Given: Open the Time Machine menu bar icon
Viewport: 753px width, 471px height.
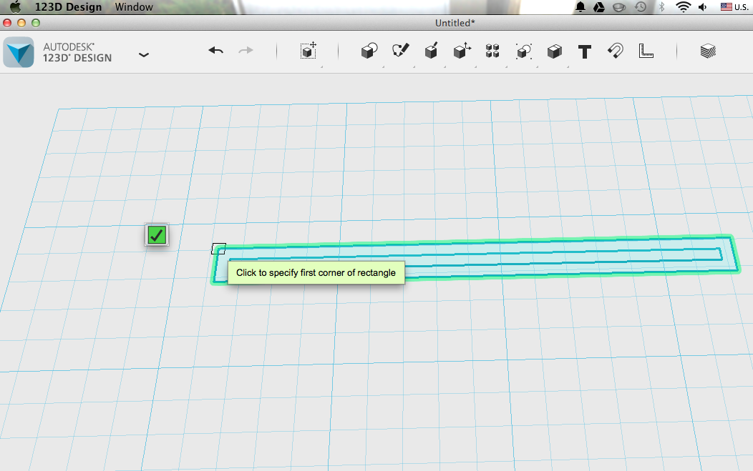Looking at the screenshot, I should click(640, 6).
